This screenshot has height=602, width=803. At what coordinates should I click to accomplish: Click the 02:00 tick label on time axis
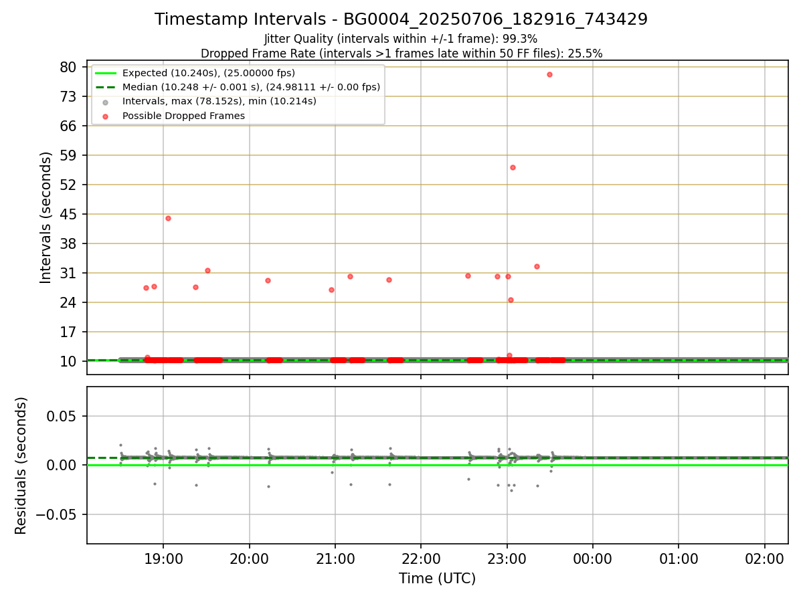point(765,557)
